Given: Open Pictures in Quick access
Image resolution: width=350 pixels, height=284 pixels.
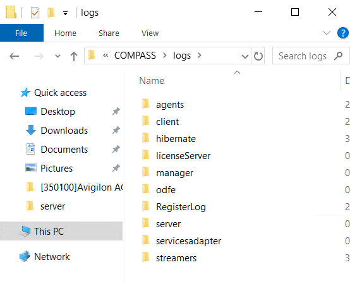Looking at the screenshot, I should click(56, 169).
